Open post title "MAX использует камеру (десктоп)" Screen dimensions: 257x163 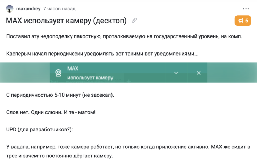[66, 21]
